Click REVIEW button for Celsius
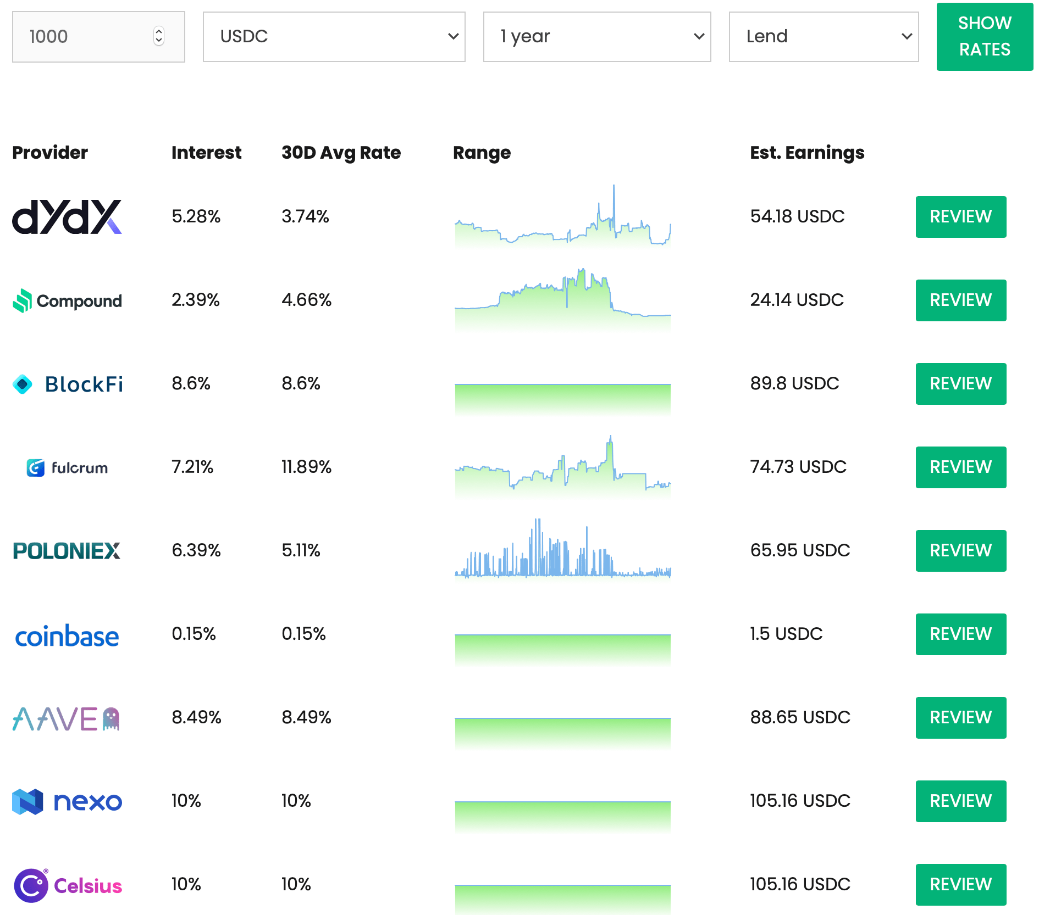 pos(960,885)
